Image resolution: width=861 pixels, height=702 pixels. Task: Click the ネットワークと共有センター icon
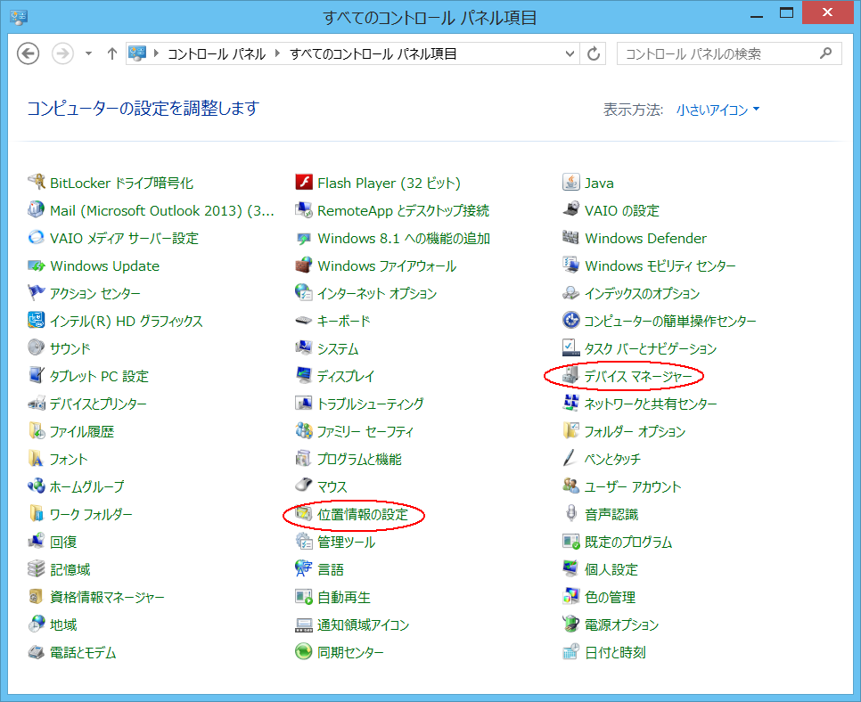coord(571,404)
